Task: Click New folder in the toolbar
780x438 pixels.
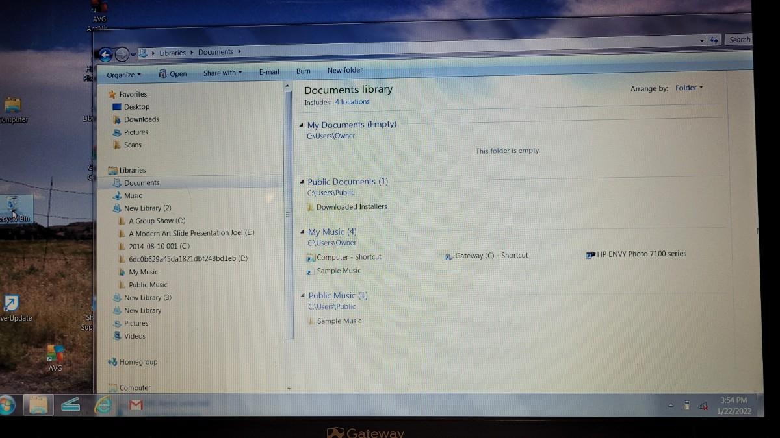Action: click(x=344, y=70)
